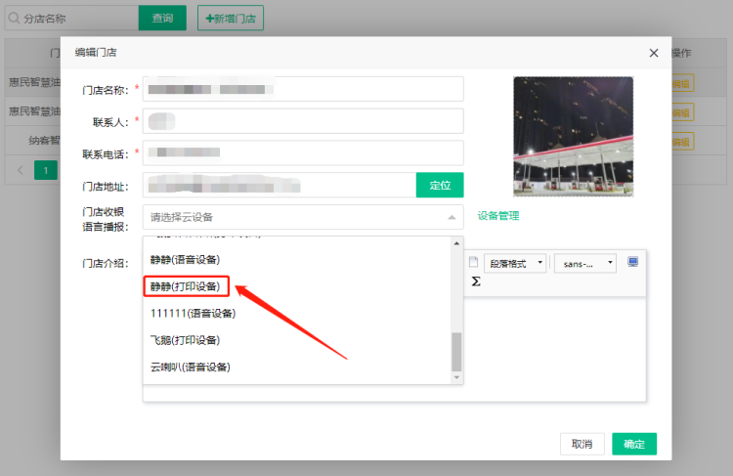733x476 pixels.
Task: Click the new page icon in editor toolbar
Action: [474, 262]
